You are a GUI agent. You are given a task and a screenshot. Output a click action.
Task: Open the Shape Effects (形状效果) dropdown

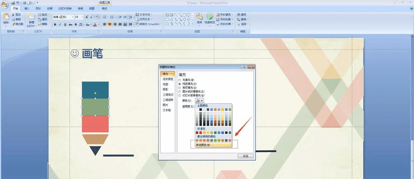point(225,24)
